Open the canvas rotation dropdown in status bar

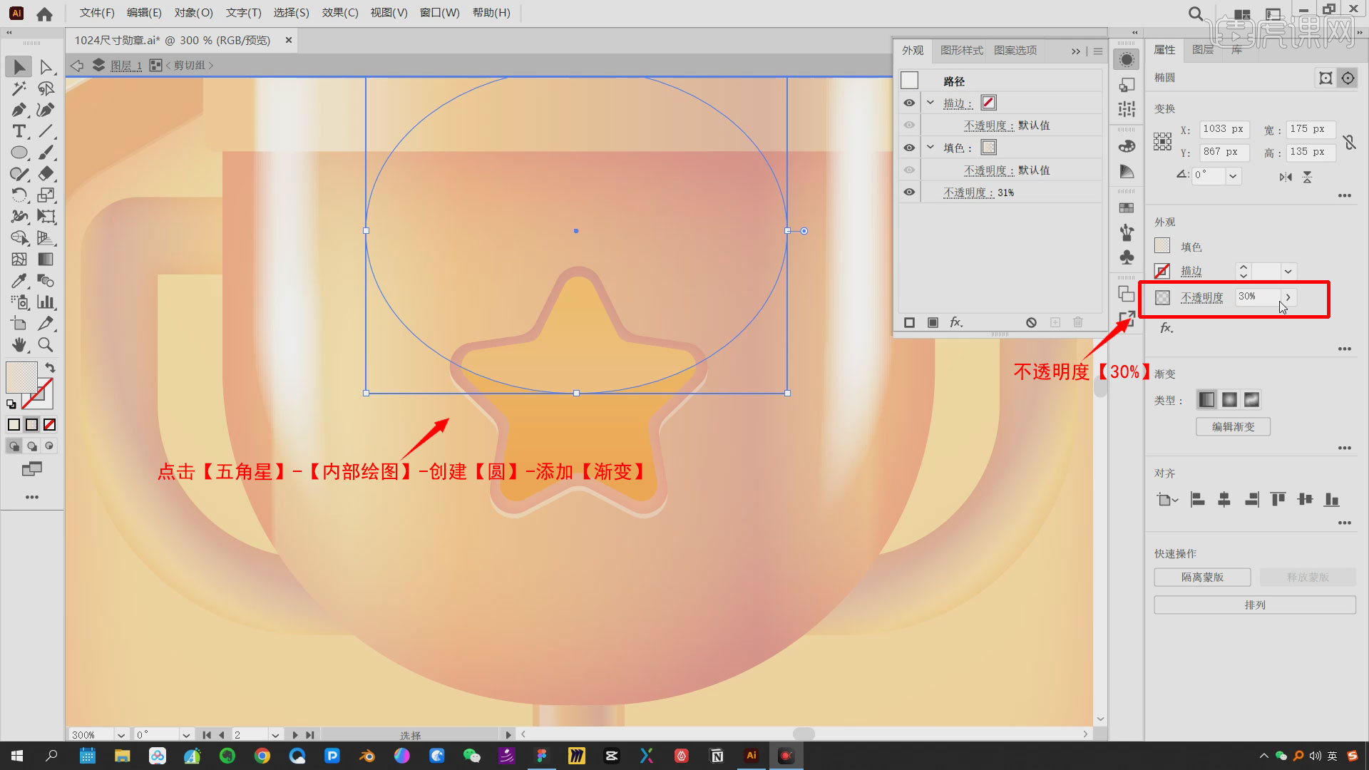[186, 735]
